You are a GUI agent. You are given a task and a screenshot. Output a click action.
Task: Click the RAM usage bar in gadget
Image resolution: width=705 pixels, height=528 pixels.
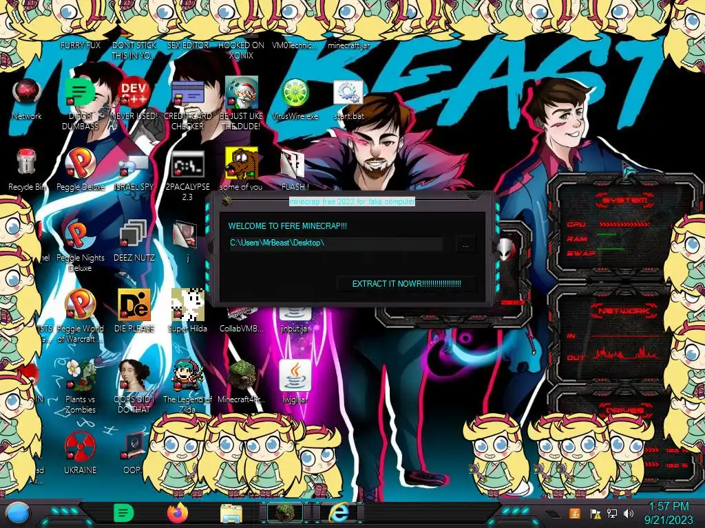pos(607,235)
